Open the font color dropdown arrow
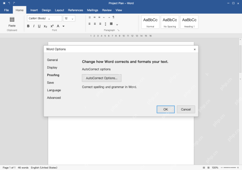The width and height of the screenshot is (242, 170). point(63,26)
